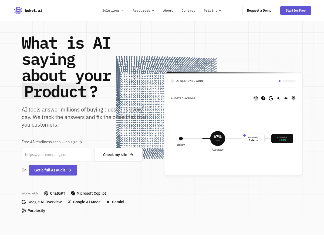Click the "Works with:" label

(30, 193)
